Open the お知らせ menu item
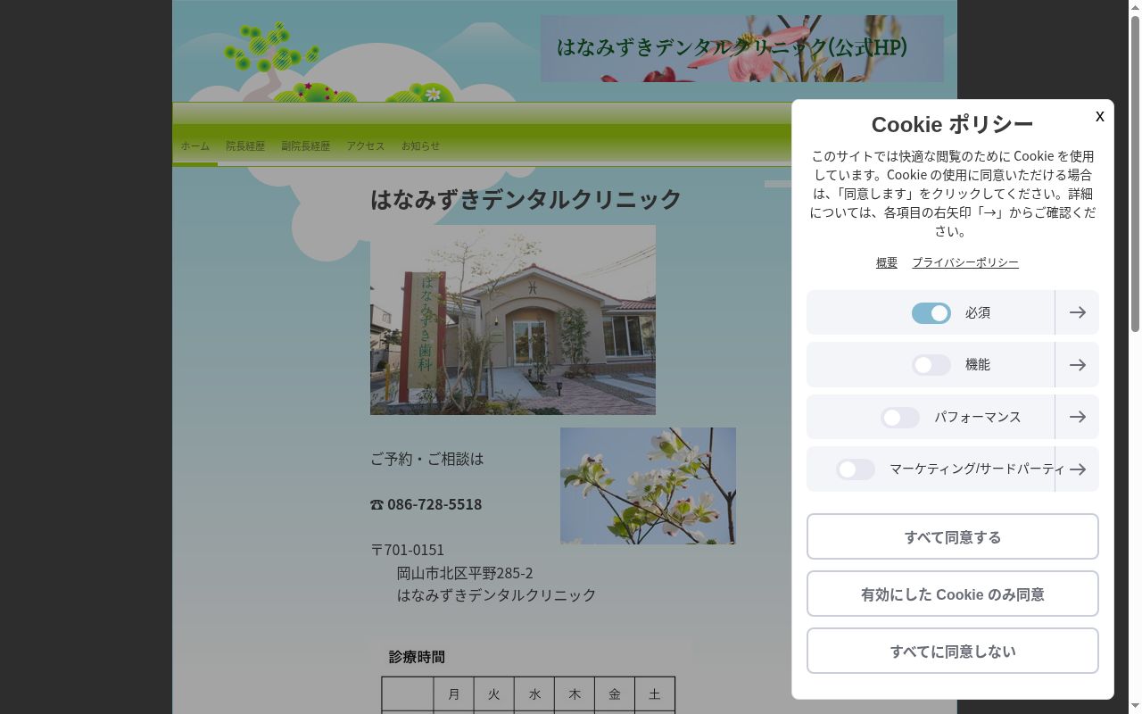 pos(419,146)
